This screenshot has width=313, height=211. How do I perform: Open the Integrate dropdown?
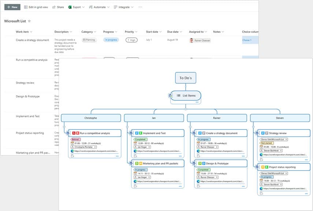[x=123, y=7]
